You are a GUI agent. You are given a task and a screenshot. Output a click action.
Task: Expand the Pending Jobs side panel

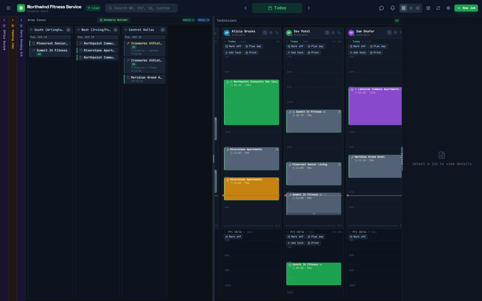click(13, 20)
